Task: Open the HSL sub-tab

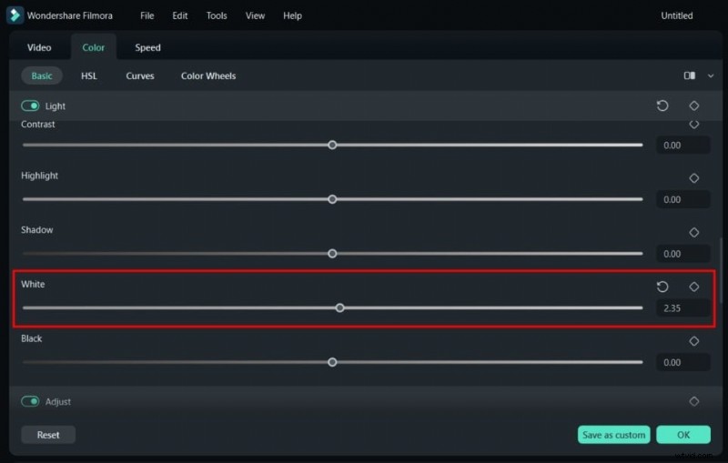Action: coord(89,75)
